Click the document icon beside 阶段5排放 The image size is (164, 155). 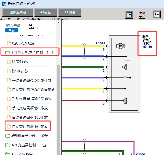[9, 62]
